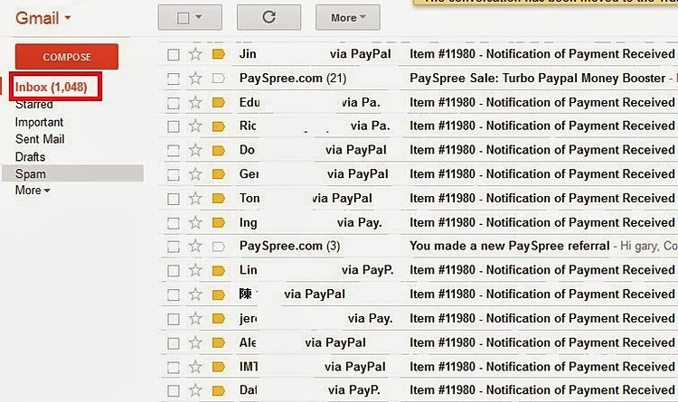
Task: Star the email from IMT
Action: click(x=195, y=368)
